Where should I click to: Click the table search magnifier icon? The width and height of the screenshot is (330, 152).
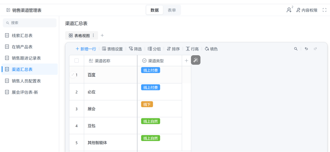click(296, 49)
